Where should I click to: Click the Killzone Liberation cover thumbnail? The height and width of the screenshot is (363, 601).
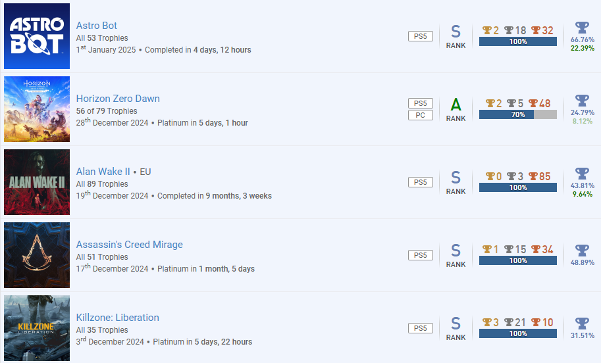(x=37, y=328)
